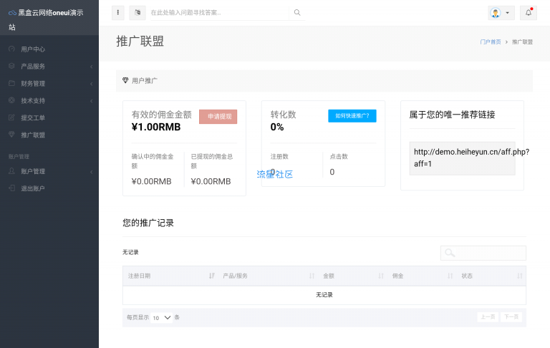Click the 下一页 pagination button
This screenshot has height=348, width=550.
coord(511,316)
